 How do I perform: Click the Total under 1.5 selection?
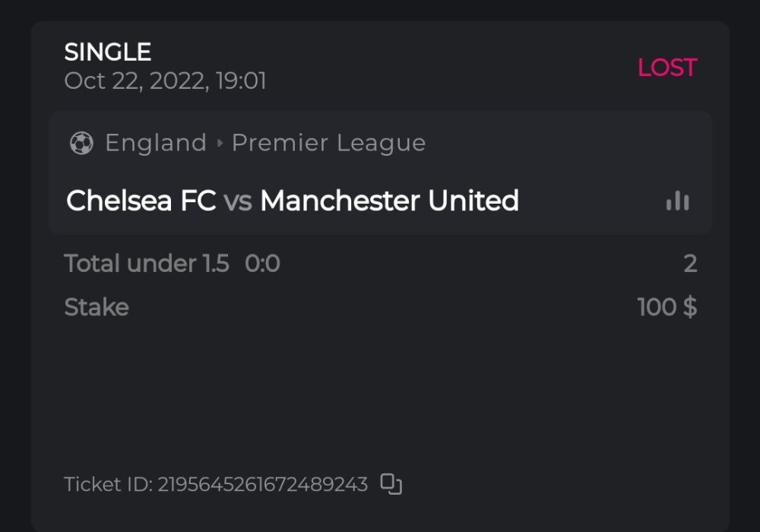146,264
